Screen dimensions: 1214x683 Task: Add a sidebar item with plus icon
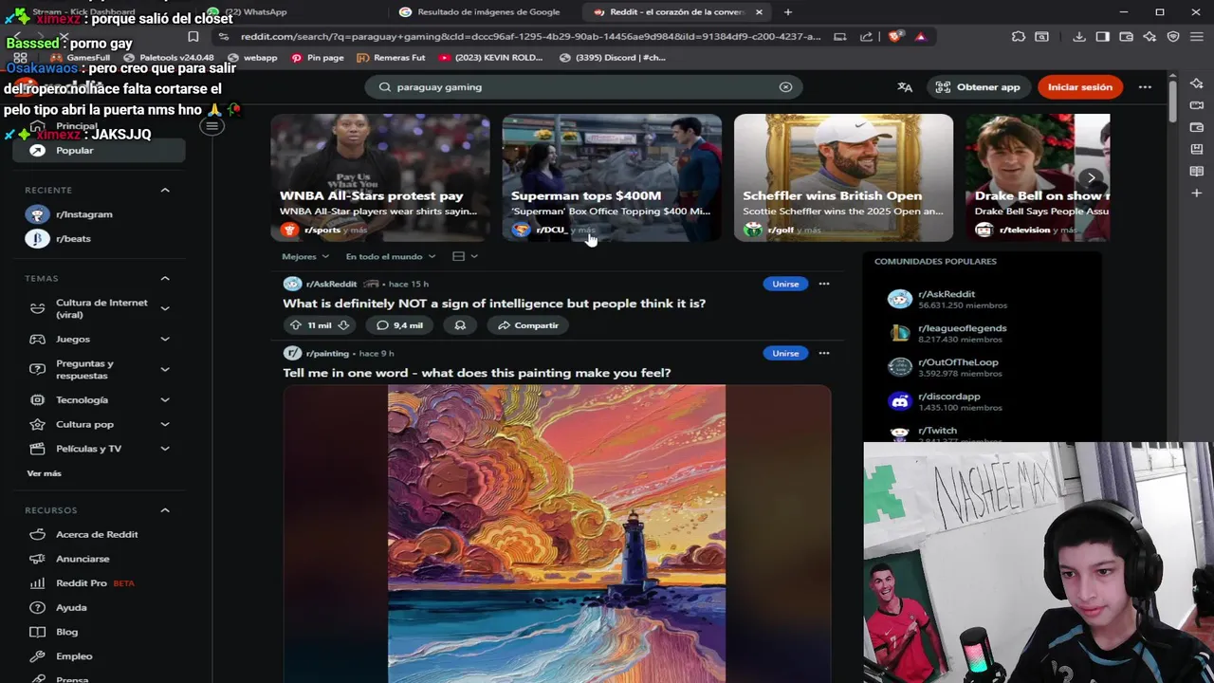pos(1197,194)
